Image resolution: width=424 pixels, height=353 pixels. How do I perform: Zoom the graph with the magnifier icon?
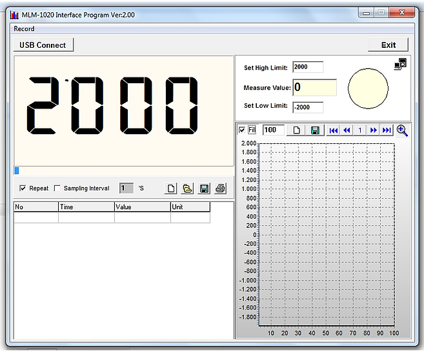[x=402, y=130]
